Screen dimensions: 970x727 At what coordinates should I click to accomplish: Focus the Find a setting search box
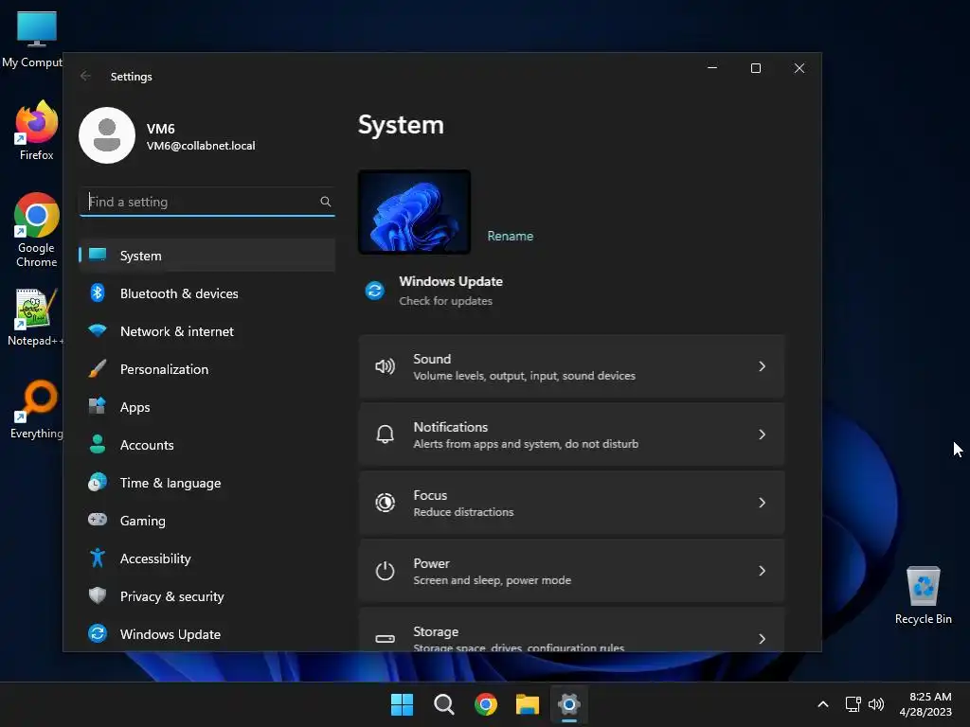click(x=207, y=202)
